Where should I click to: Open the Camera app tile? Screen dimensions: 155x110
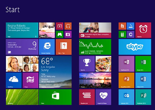point(68,34)
